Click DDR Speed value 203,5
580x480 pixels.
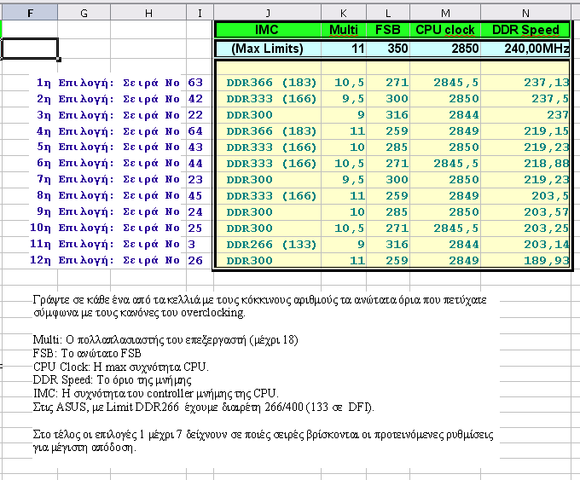[x=550, y=195]
